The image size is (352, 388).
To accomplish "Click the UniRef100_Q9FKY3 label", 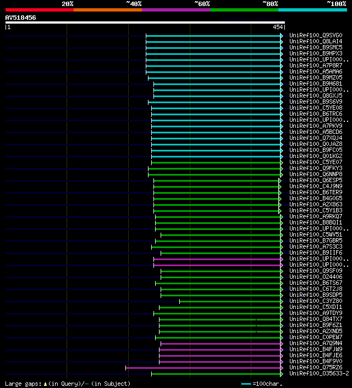I will coord(316,168).
